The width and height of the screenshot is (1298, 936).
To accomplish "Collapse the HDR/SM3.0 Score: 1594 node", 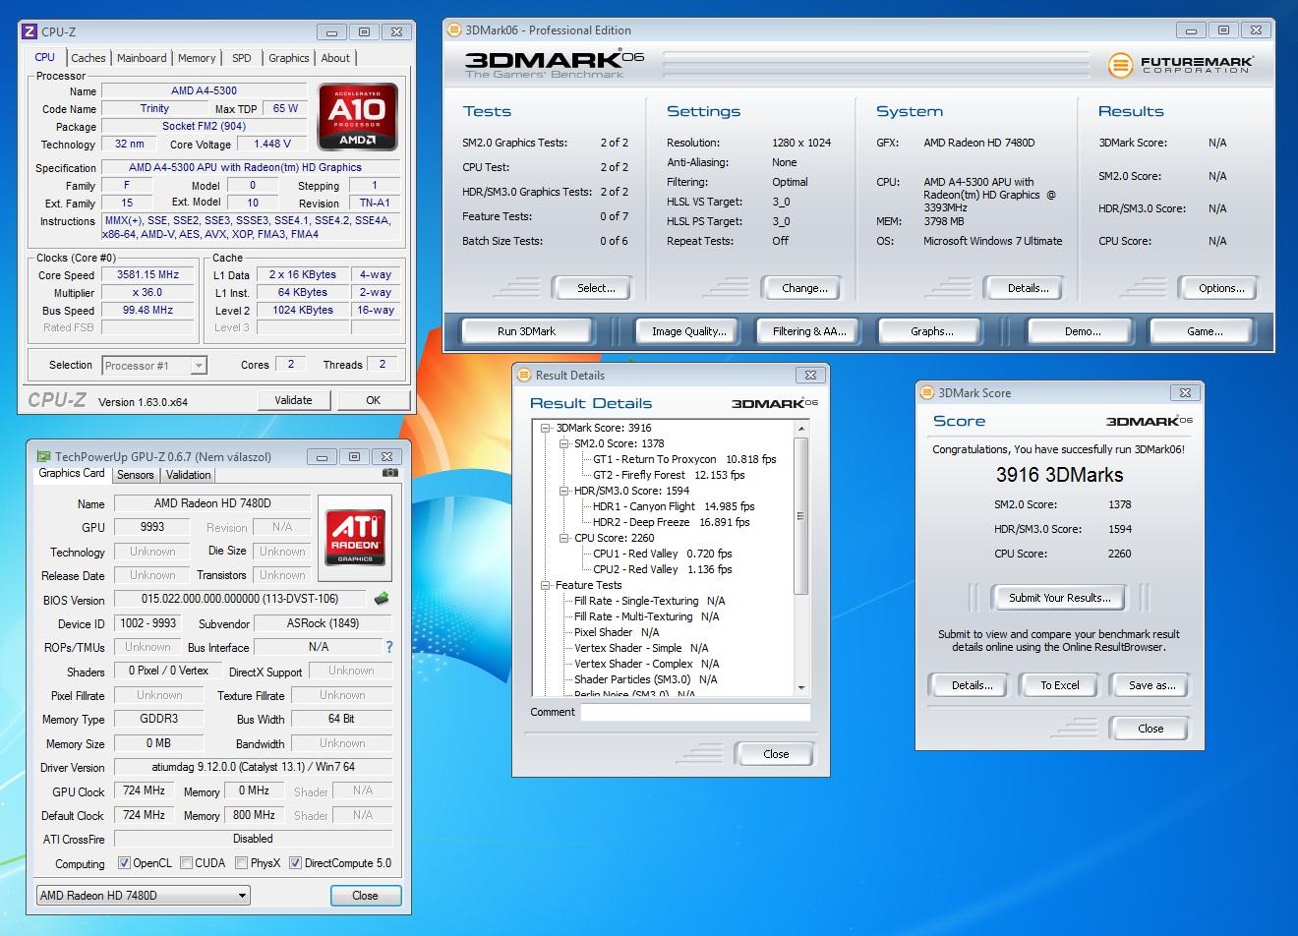I will pos(564,491).
